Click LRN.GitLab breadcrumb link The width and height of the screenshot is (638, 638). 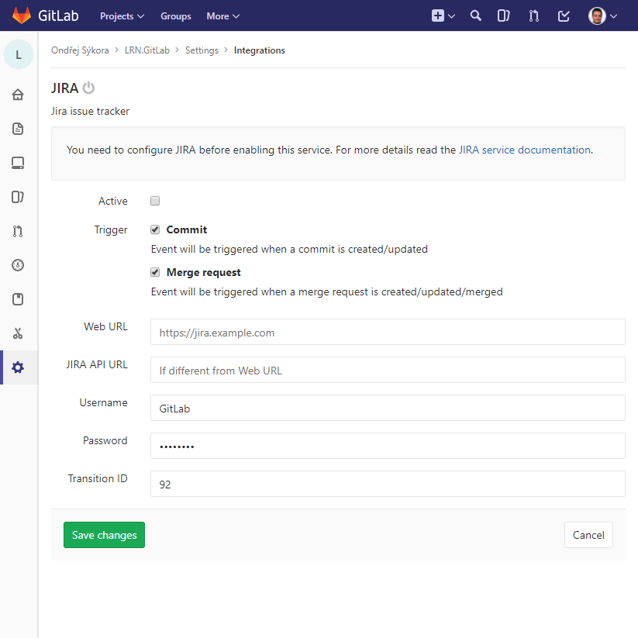click(147, 50)
